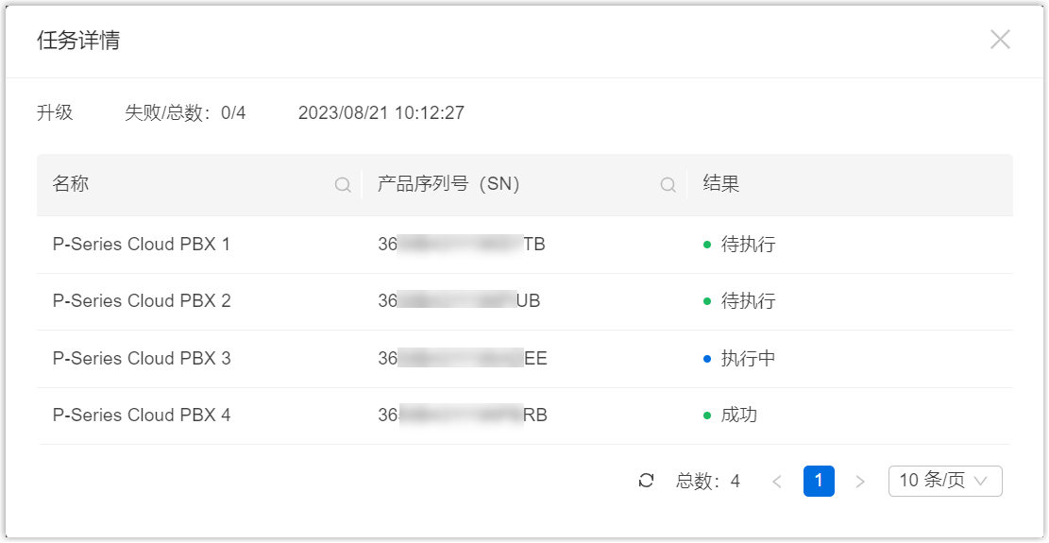Select the P-Series Cloud PBX 3 name

tap(142, 359)
